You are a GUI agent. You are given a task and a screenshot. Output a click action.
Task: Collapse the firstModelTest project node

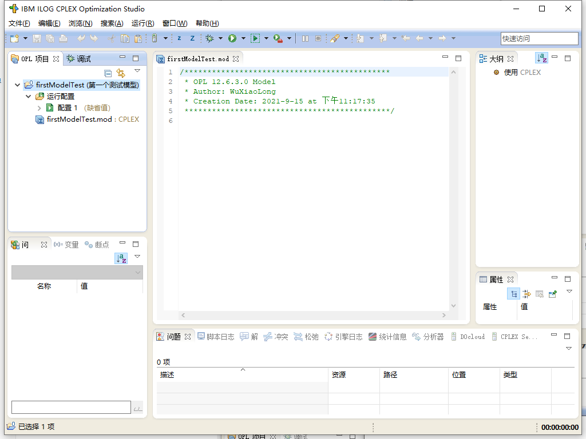17,84
